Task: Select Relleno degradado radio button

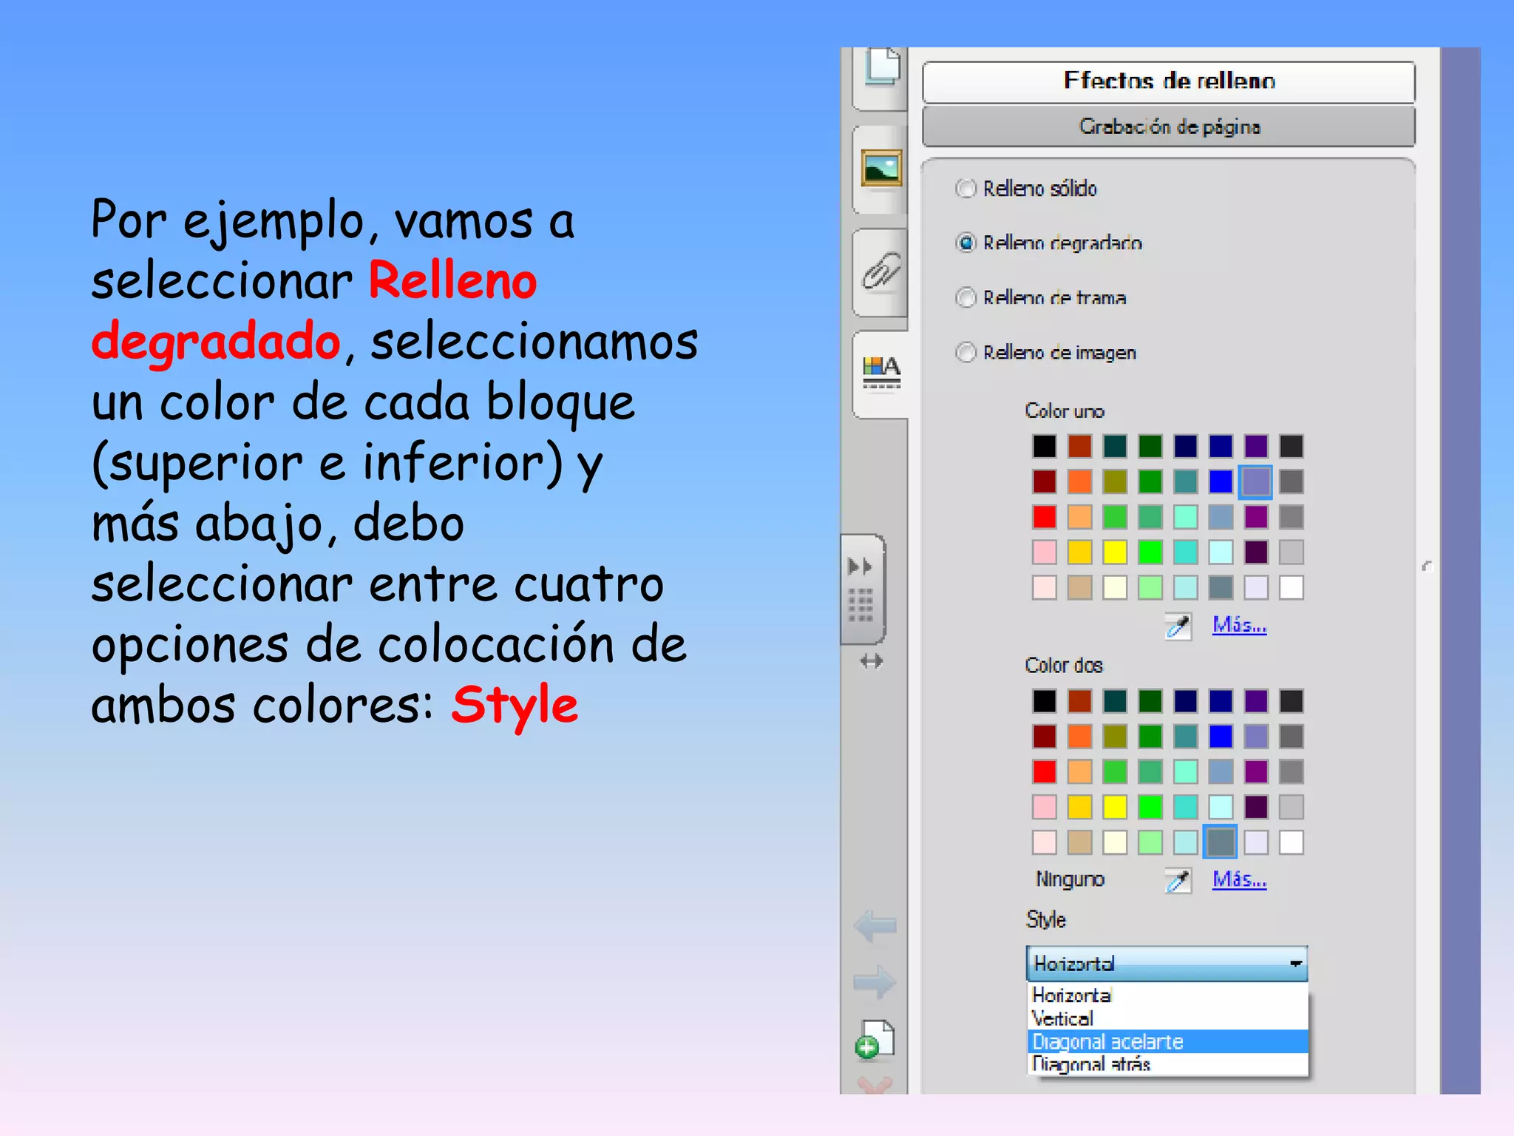Action: pos(965,243)
